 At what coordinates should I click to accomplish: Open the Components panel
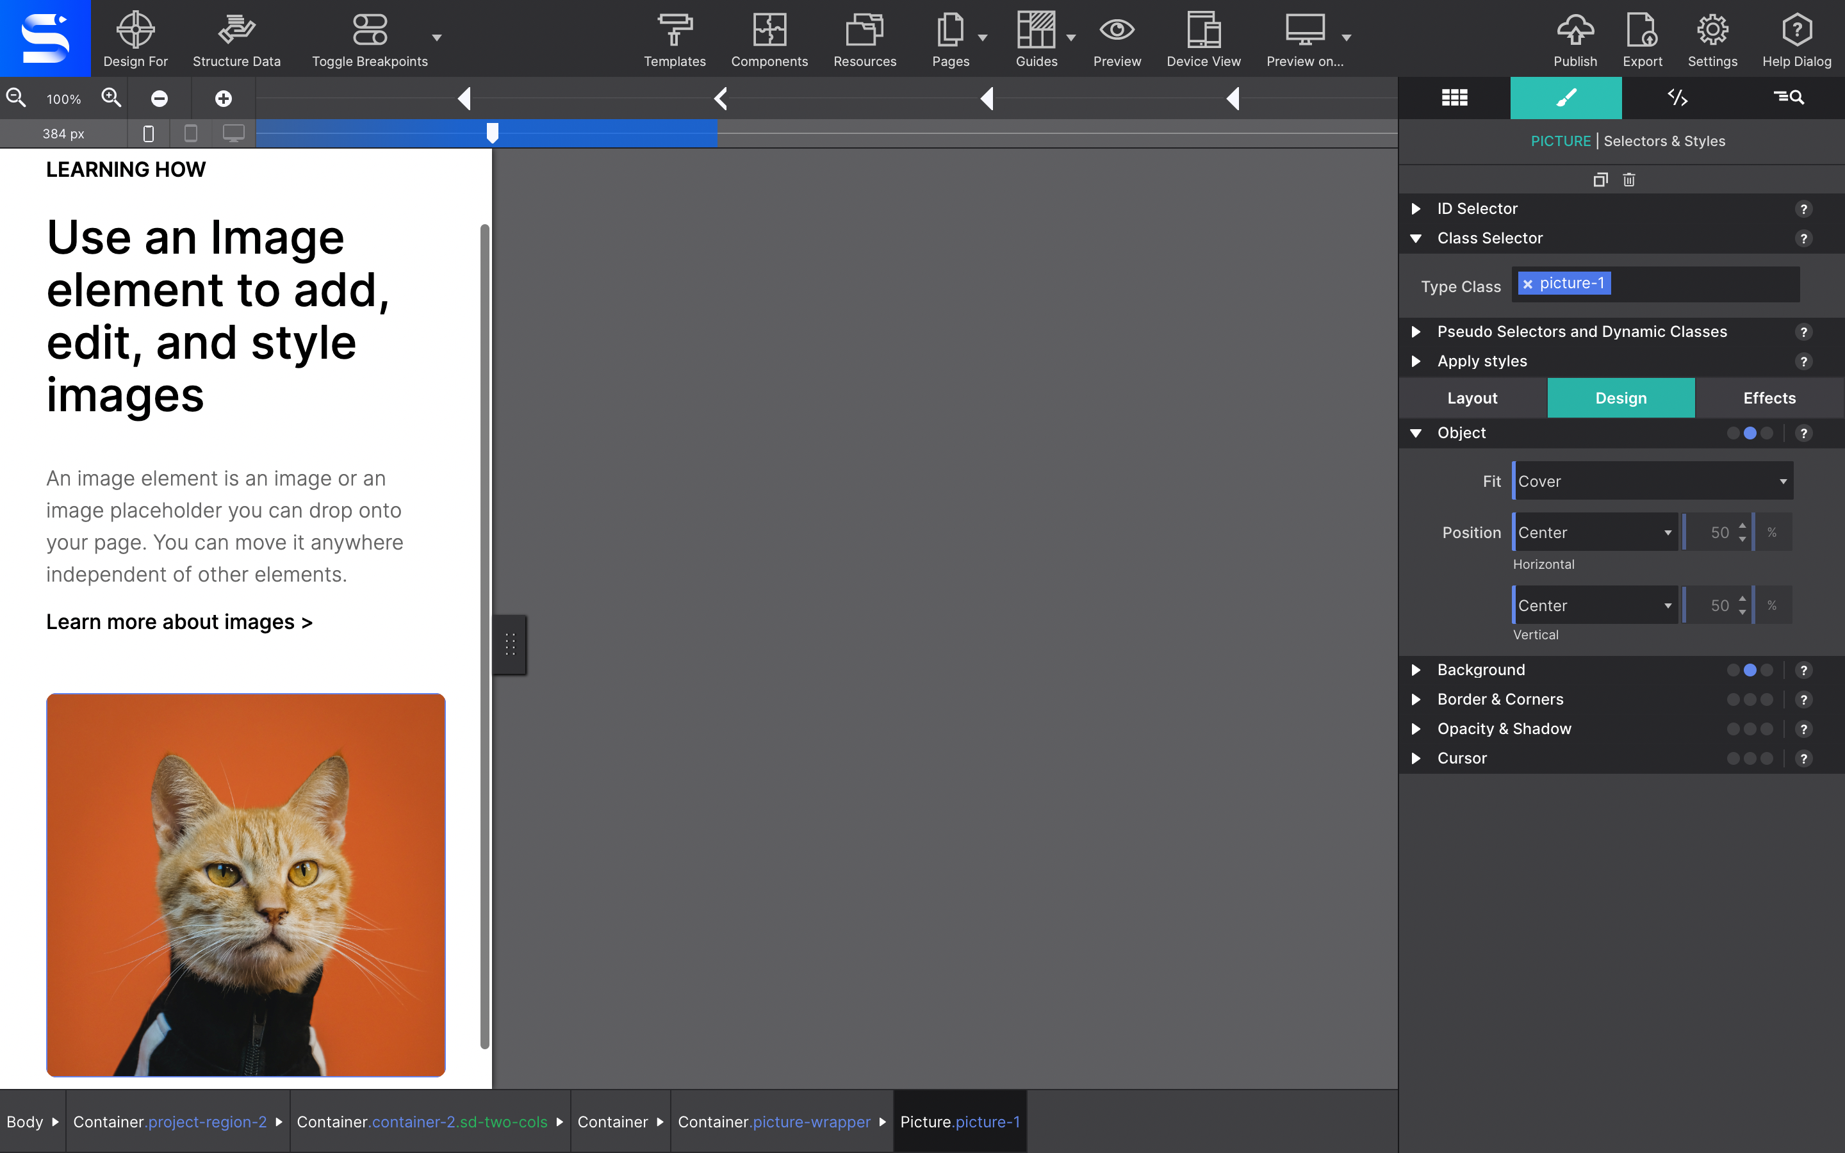(769, 40)
